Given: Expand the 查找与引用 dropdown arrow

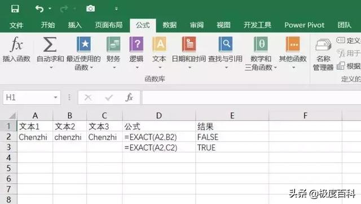Looking at the screenshot, I should [x=226, y=68].
